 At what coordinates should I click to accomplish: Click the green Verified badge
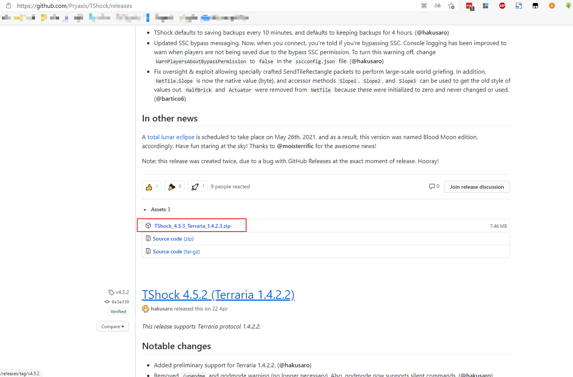pos(118,311)
